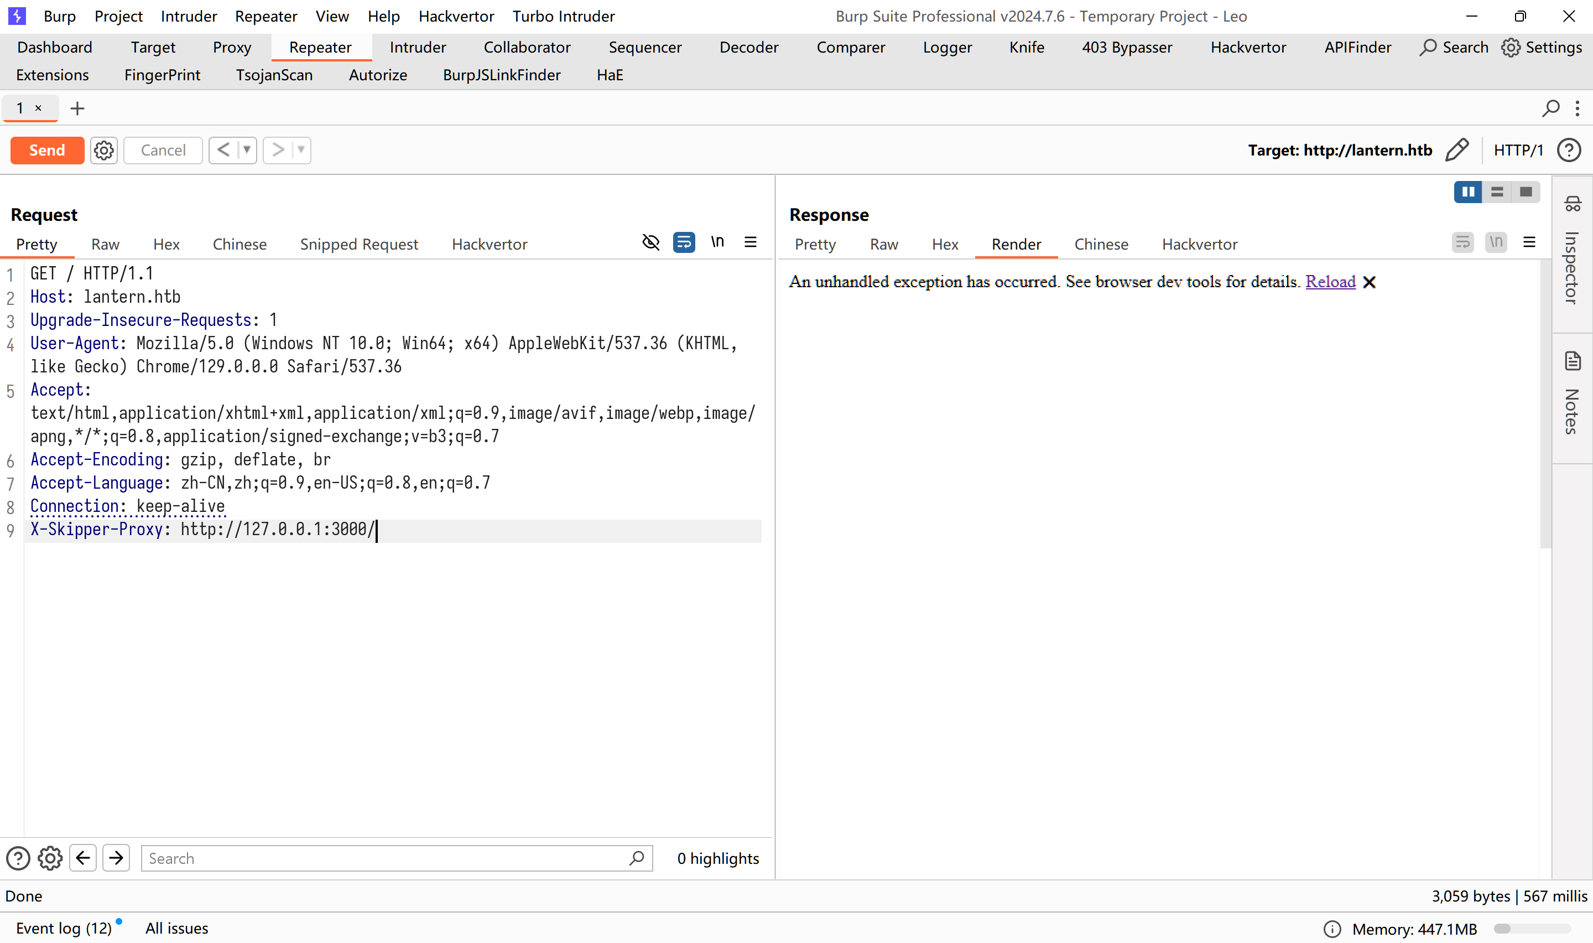This screenshot has height=943, width=1593.
Task: Switch response view to Pretty
Action: point(815,245)
